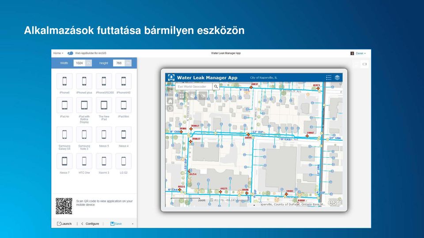Select The New iPad device preview
424x238 pixels.
[104, 105]
